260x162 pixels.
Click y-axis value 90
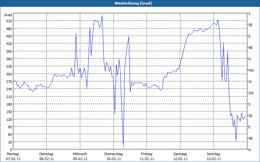coord(10,127)
